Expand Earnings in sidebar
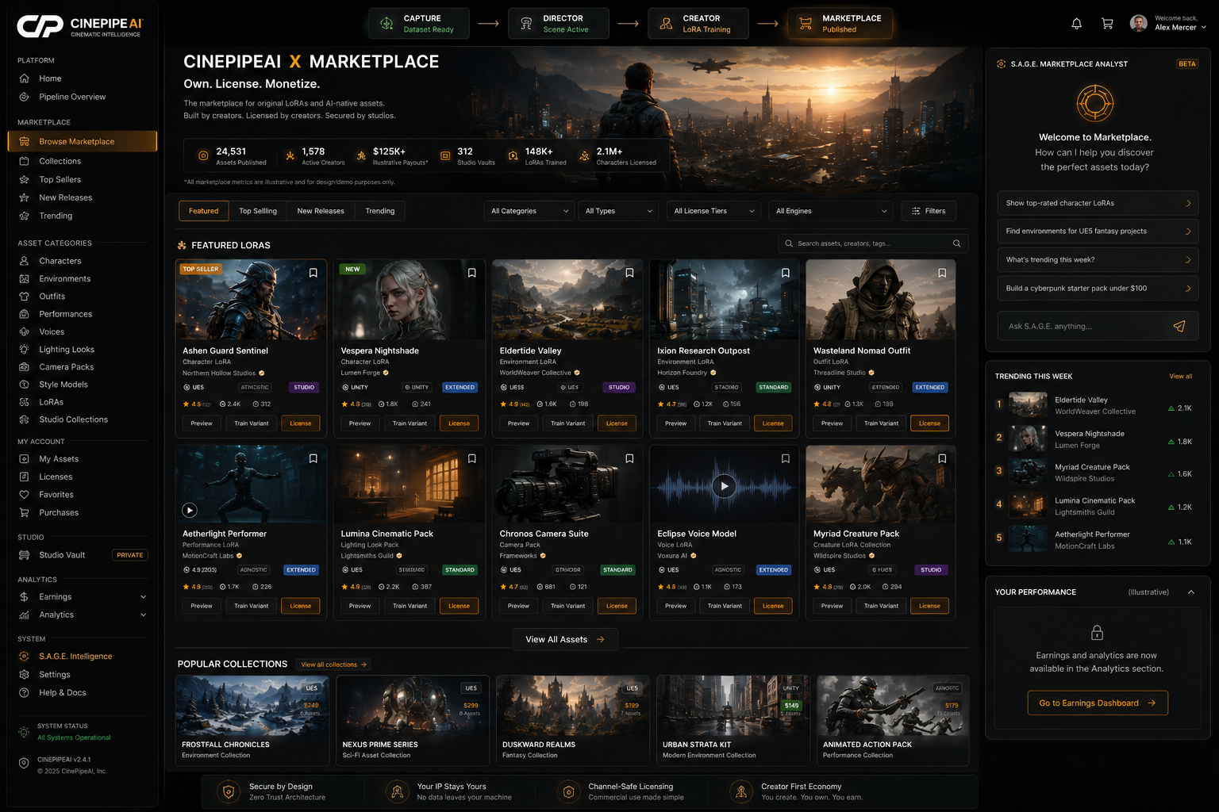 [144, 597]
